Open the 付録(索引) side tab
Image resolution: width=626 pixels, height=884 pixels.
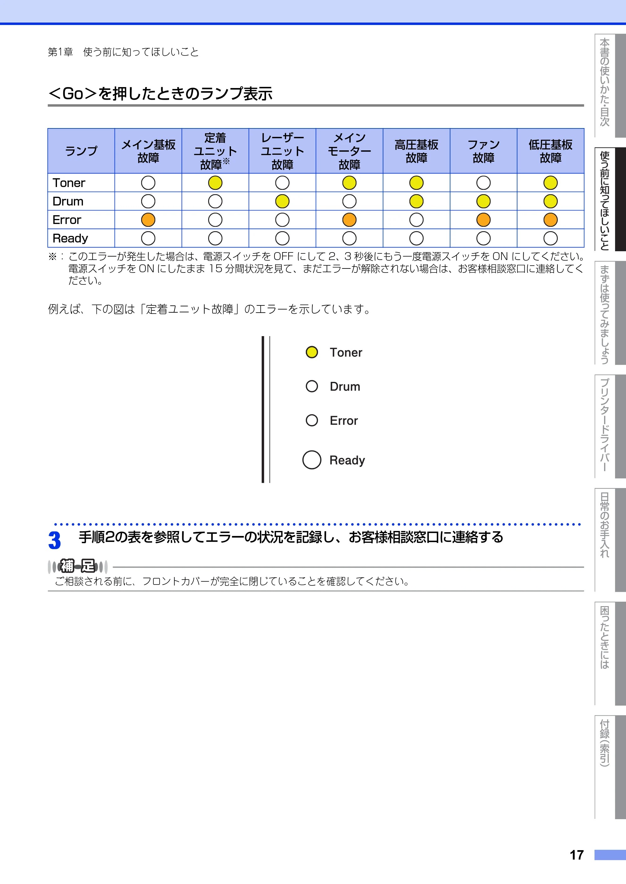(x=610, y=767)
